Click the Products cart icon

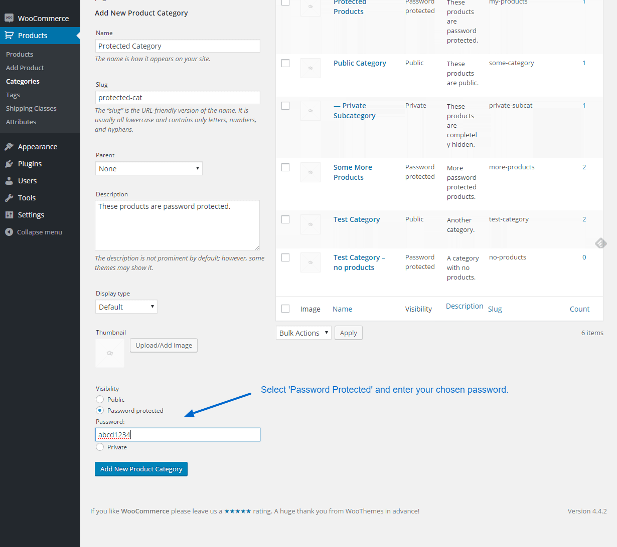click(x=9, y=35)
